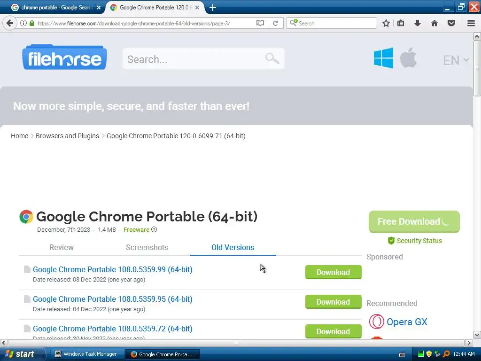Click file icon next to version 108.0.5359.99
The width and height of the screenshot is (481, 361).
[27, 269]
